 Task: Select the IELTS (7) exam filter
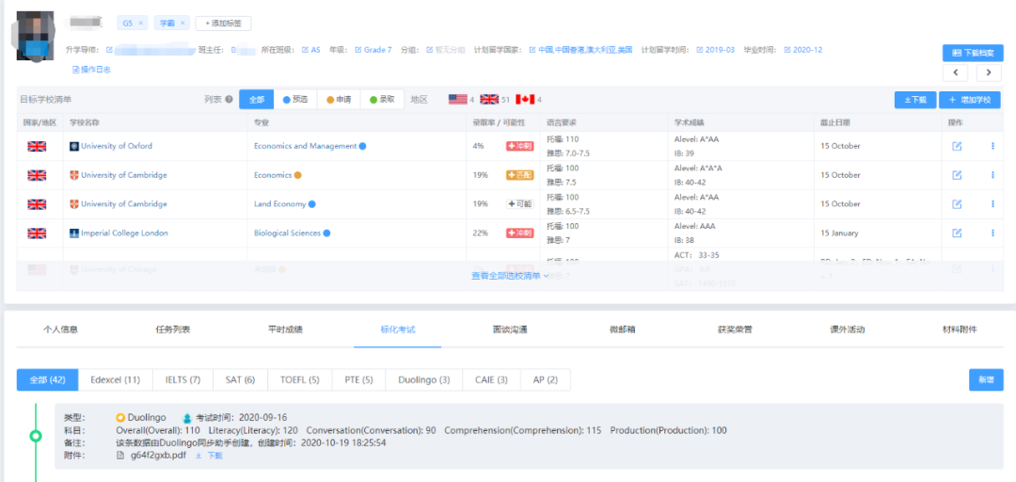click(x=183, y=380)
